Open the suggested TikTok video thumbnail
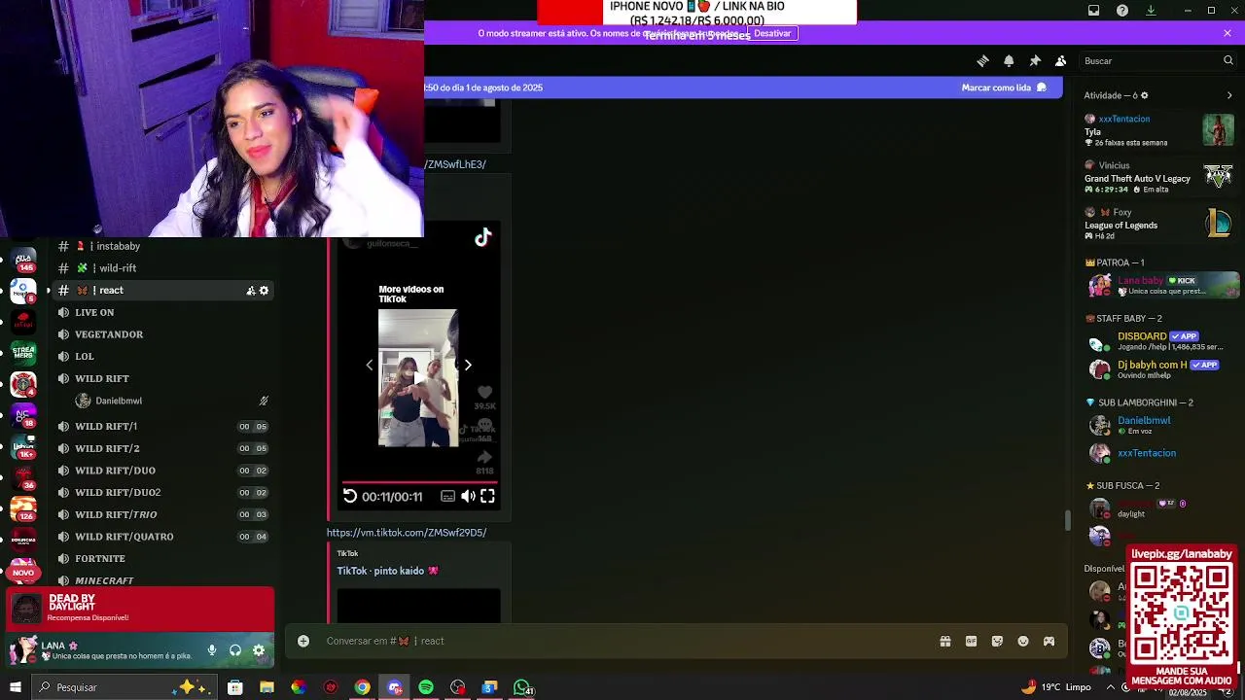 417,378
